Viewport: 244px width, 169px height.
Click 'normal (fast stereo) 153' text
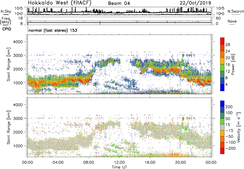coord(53,30)
